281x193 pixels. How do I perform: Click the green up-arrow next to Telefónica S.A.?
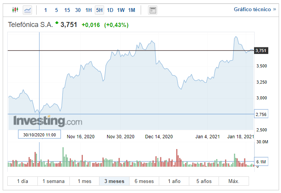57,23
